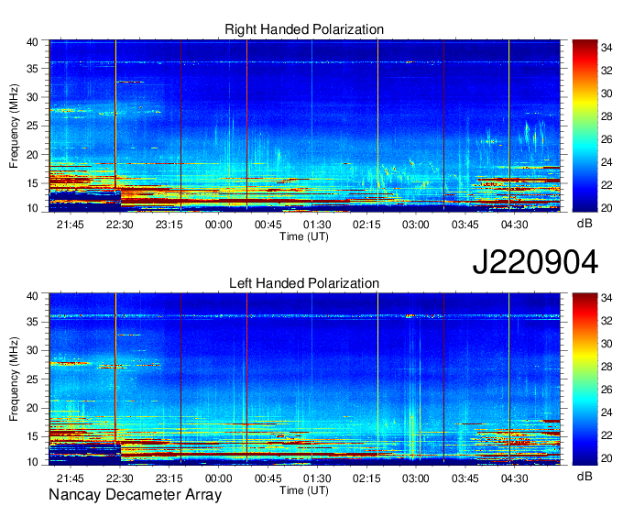The width and height of the screenshot is (623, 506).
Task: Click the 20 MHz tick on Right Handed frequency axis
Action: tap(32, 155)
